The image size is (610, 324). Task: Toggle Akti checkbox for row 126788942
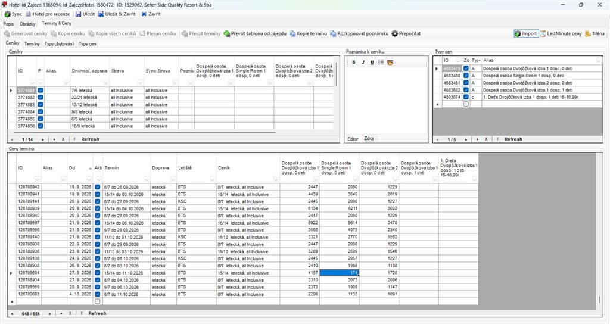pyautogui.click(x=97, y=187)
